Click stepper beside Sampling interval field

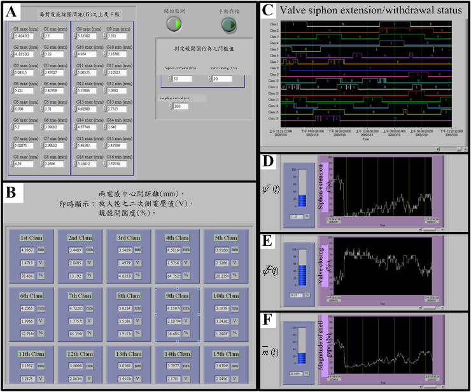[x=171, y=106]
